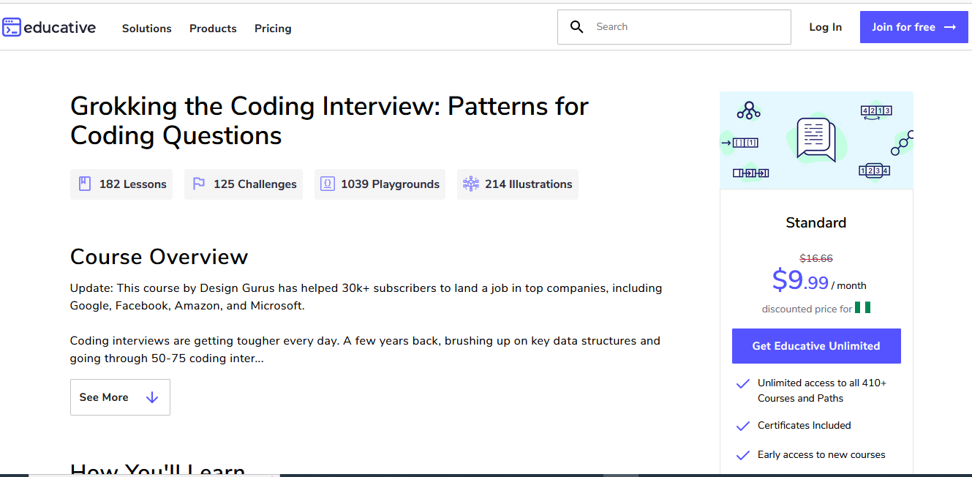This screenshot has height=477, width=972.
Task: Click the 214 Illustrations badge text
Action: (x=529, y=184)
